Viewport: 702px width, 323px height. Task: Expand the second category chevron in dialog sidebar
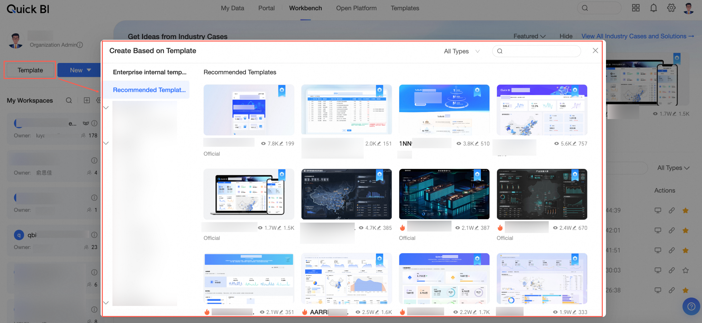106,143
